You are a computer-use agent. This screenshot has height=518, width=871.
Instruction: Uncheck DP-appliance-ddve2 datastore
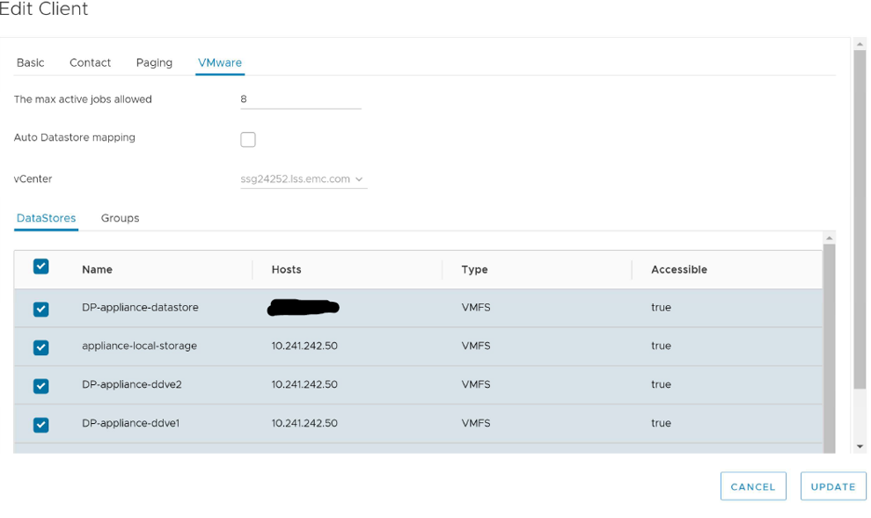point(40,384)
